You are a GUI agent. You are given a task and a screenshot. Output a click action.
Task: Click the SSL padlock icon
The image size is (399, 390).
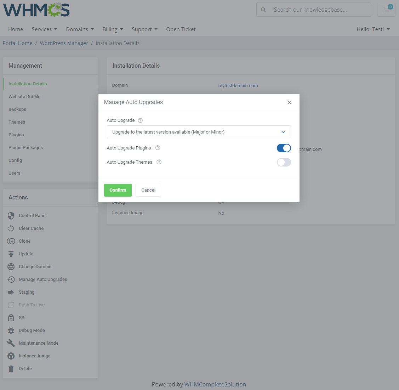click(11, 317)
